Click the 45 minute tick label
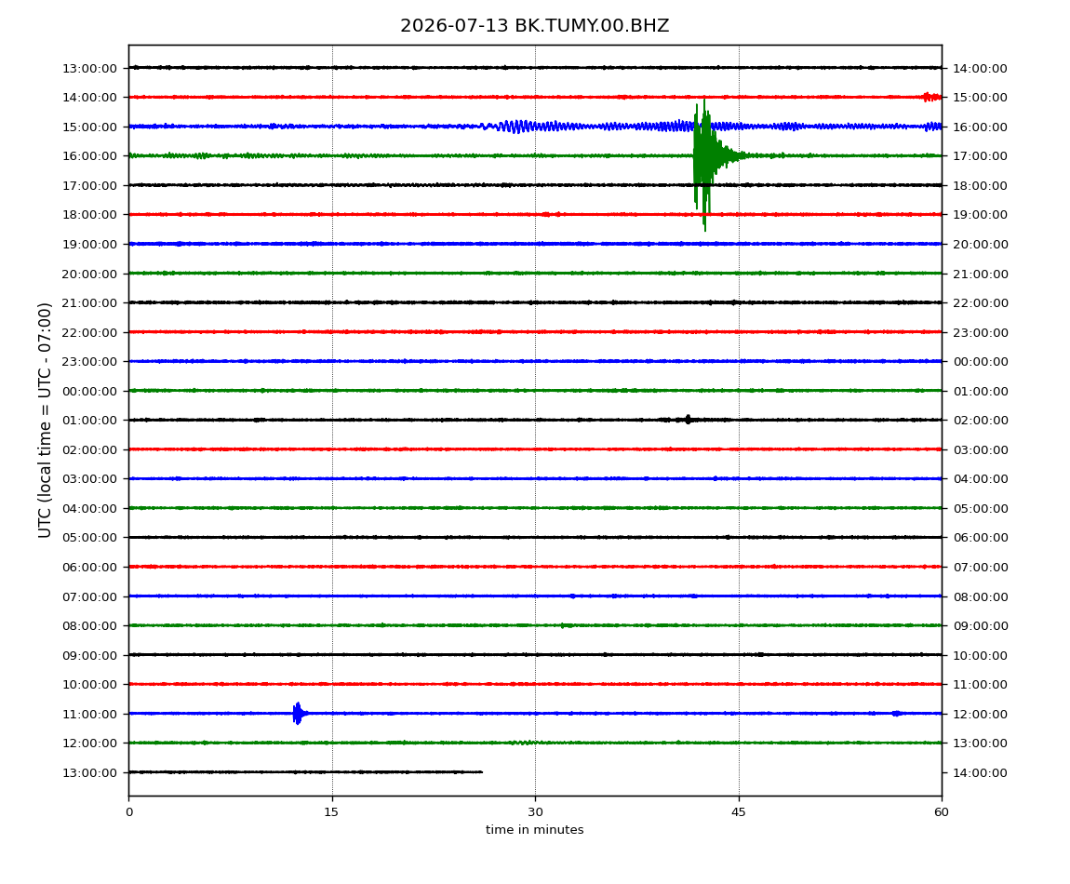 pyautogui.click(x=739, y=812)
